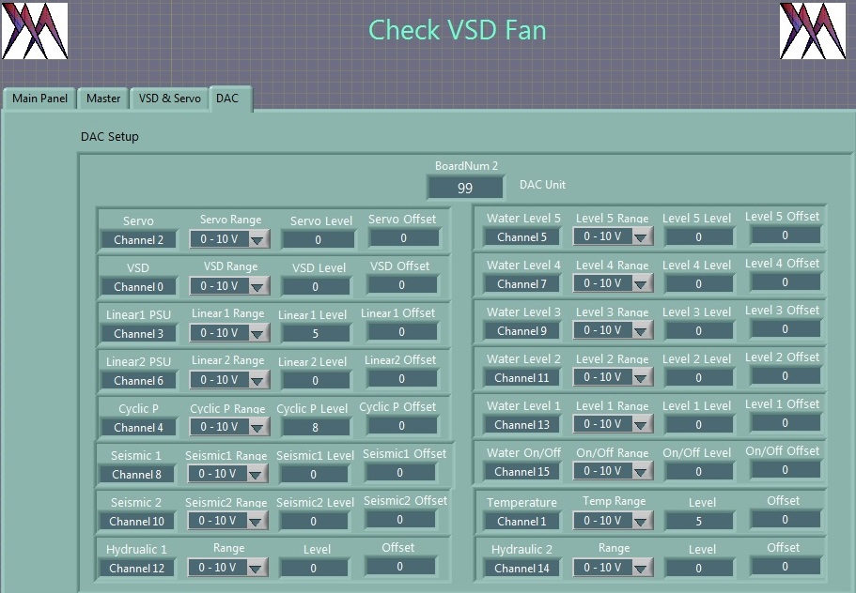Click the top-right company logo icon
This screenshot has height=593, width=856.
click(x=814, y=30)
